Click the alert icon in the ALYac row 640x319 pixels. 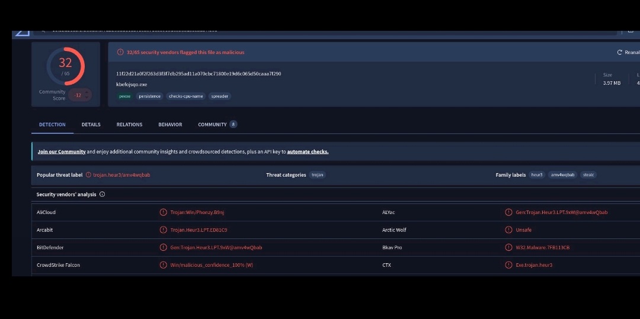508,212
